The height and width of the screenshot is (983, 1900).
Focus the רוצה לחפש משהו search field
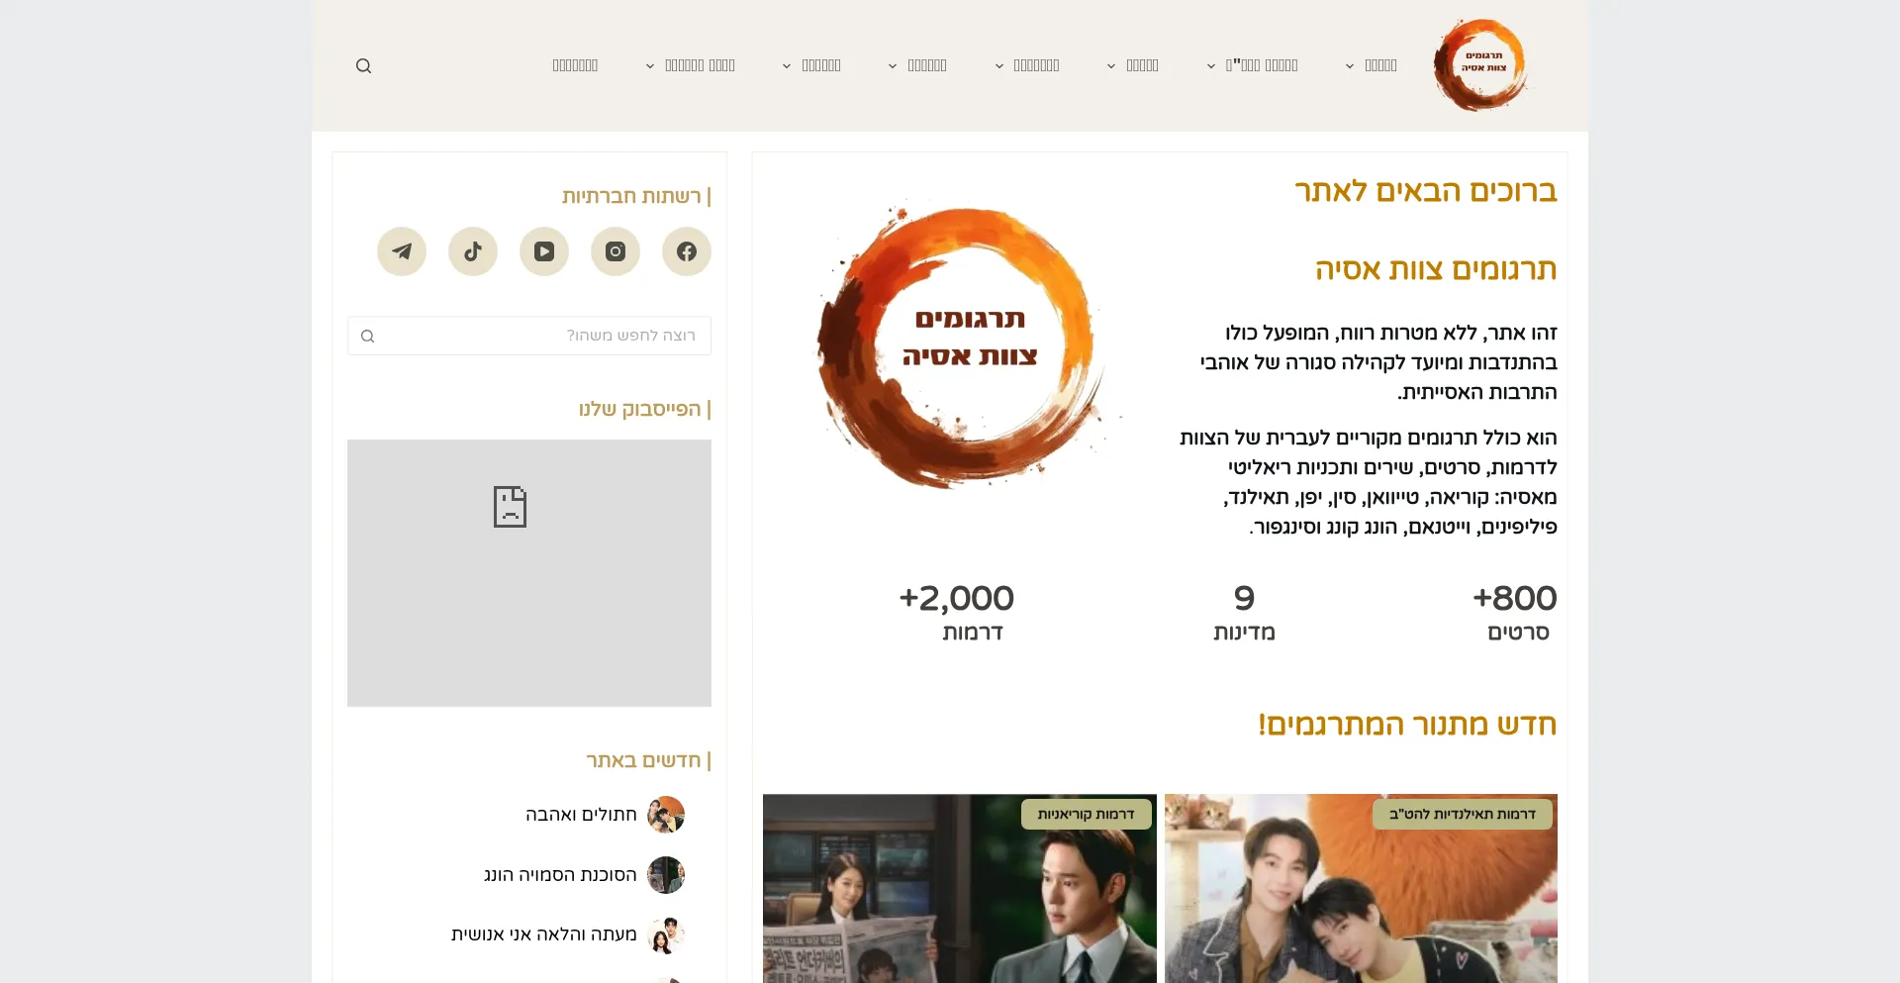click(529, 336)
